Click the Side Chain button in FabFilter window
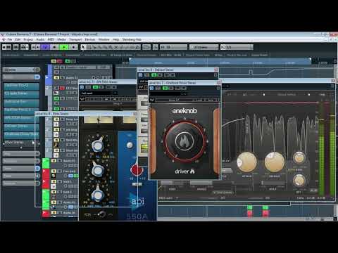 point(224,193)
